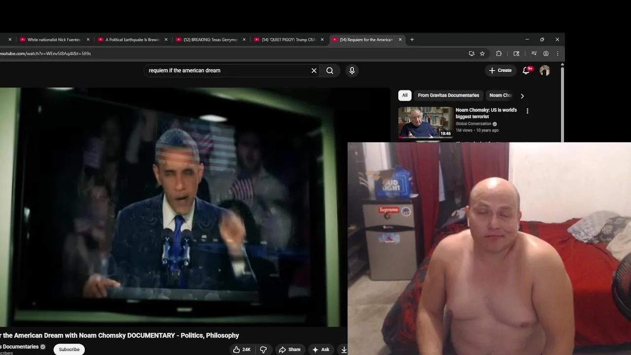Click the Noam Chomsky video thumbnail 18:46
The width and height of the screenshot is (631, 355).
point(425,122)
